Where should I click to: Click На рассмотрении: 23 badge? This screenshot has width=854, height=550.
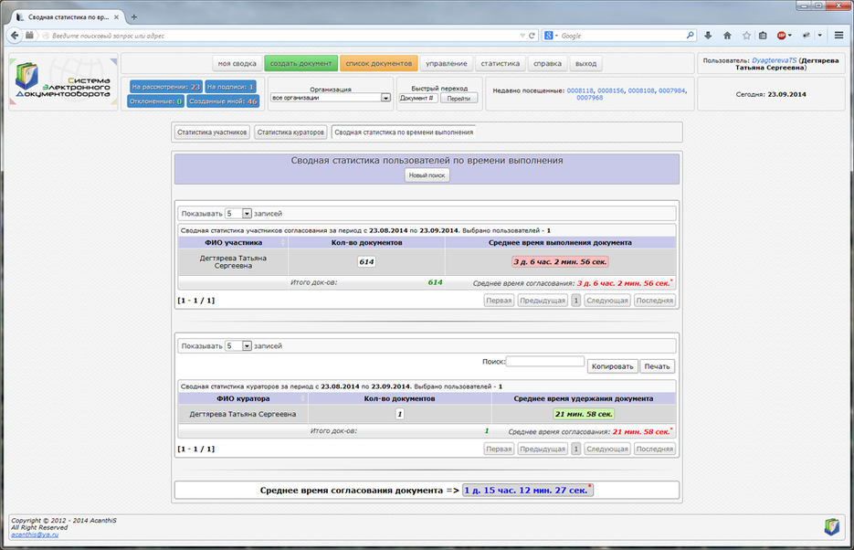tap(166, 87)
